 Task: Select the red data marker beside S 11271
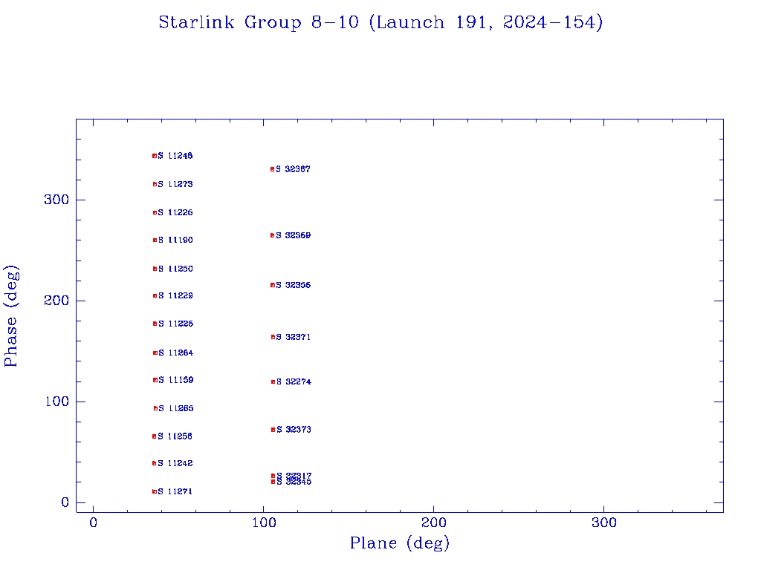click(155, 492)
